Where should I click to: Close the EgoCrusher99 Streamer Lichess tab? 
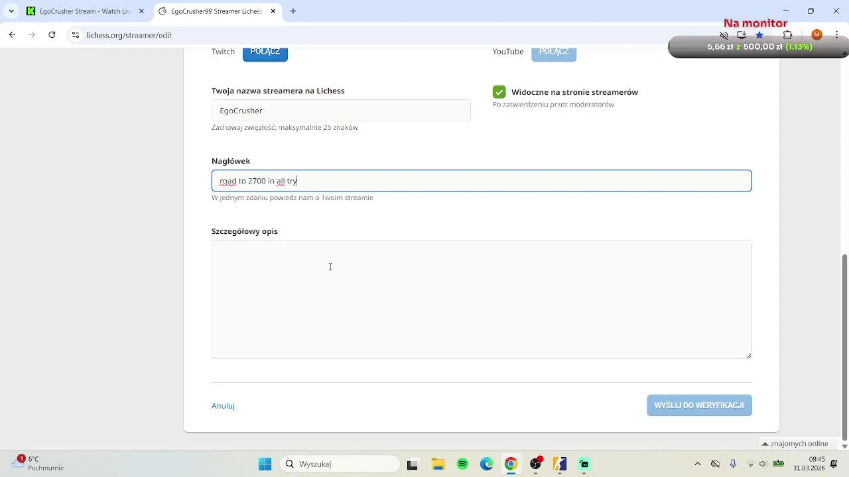click(273, 11)
